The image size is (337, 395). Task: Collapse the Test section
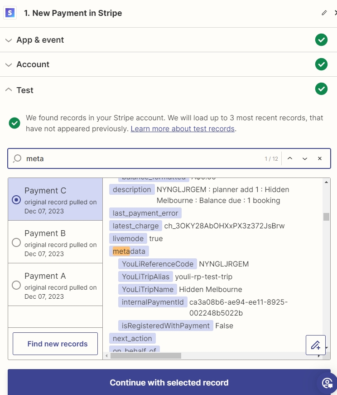pos(9,89)
